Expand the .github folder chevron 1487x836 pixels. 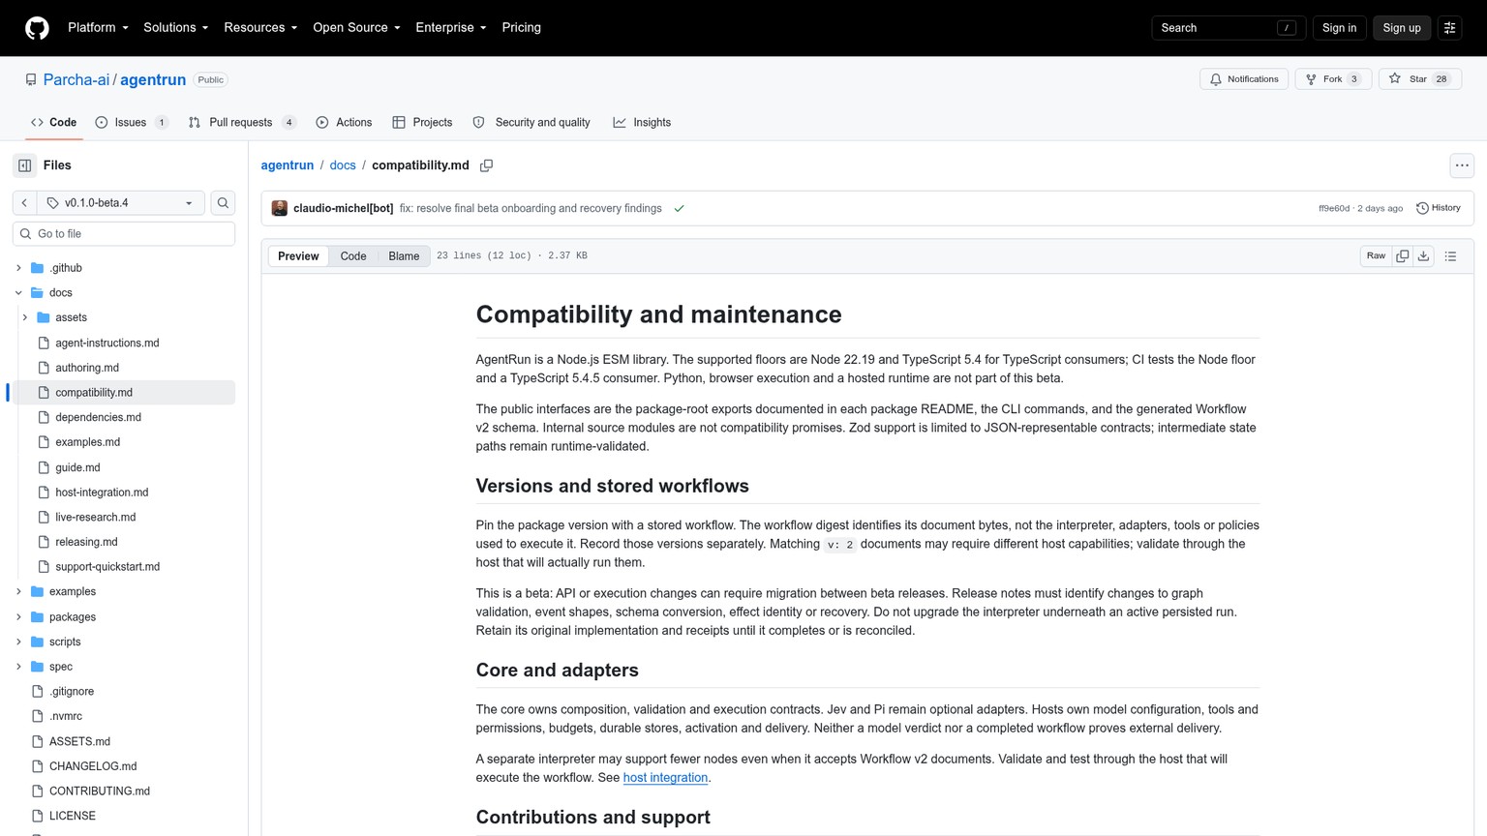tap(18, 268)
